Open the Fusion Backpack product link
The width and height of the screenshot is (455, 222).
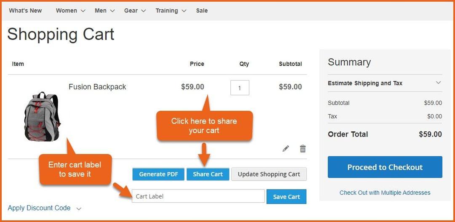tap(97, 87)
